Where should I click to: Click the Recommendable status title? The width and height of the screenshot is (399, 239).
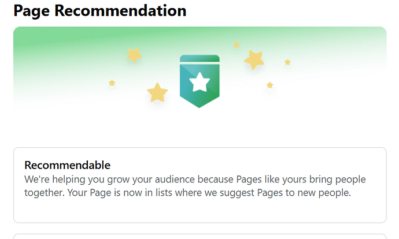click(68, 165)
